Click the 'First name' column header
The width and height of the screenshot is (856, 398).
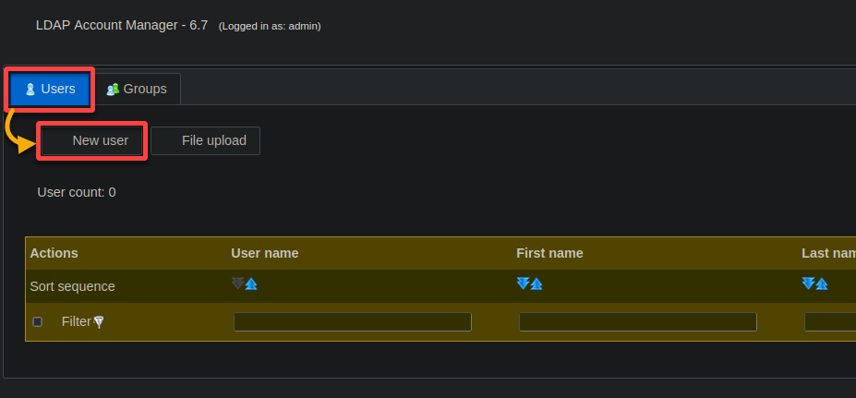(x=549, y=253)
